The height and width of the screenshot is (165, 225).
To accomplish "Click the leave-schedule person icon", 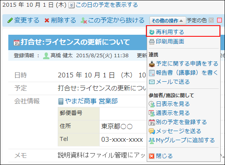I will [x=84, y=21].
